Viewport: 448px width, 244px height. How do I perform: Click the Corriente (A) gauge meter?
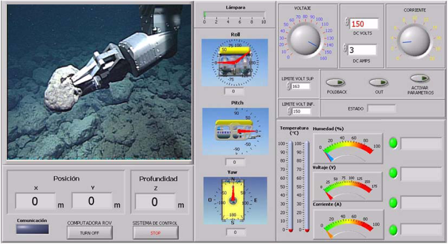(348, 225)
